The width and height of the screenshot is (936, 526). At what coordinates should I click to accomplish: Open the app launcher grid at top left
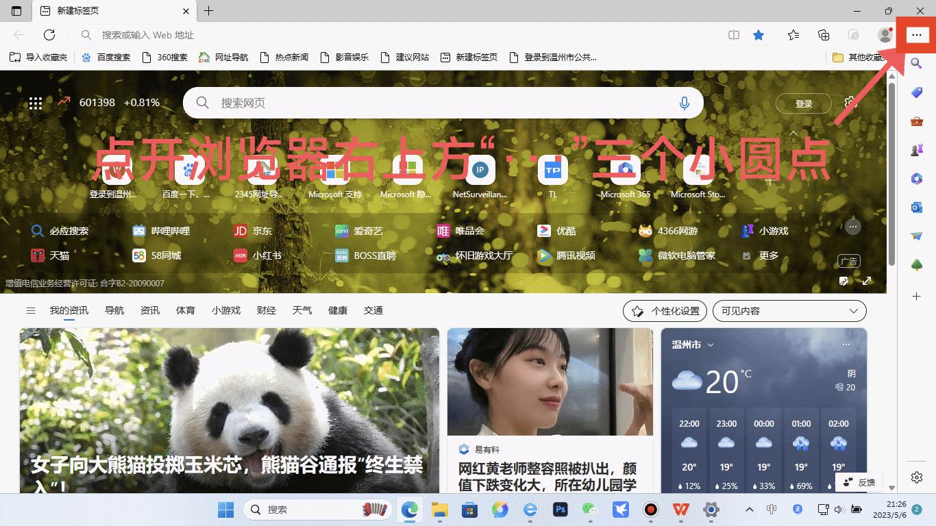(x=35, y=103)
